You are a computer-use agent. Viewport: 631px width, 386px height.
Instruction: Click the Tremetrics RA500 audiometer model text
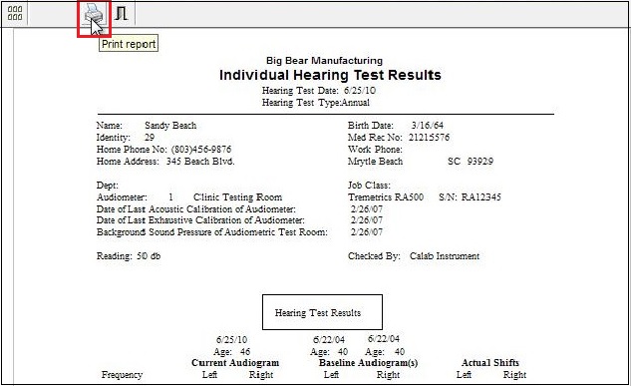coord(386,197)
